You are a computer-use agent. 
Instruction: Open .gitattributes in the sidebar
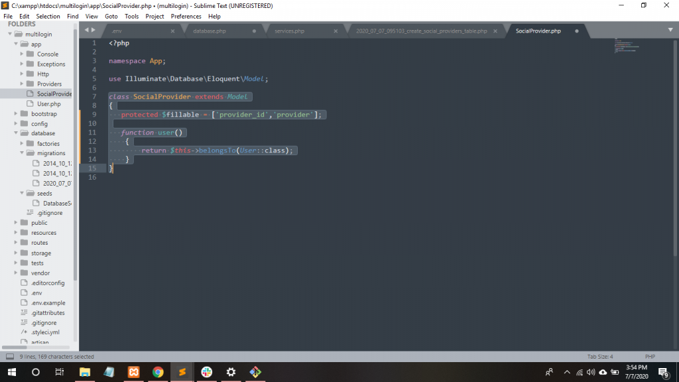48,313
